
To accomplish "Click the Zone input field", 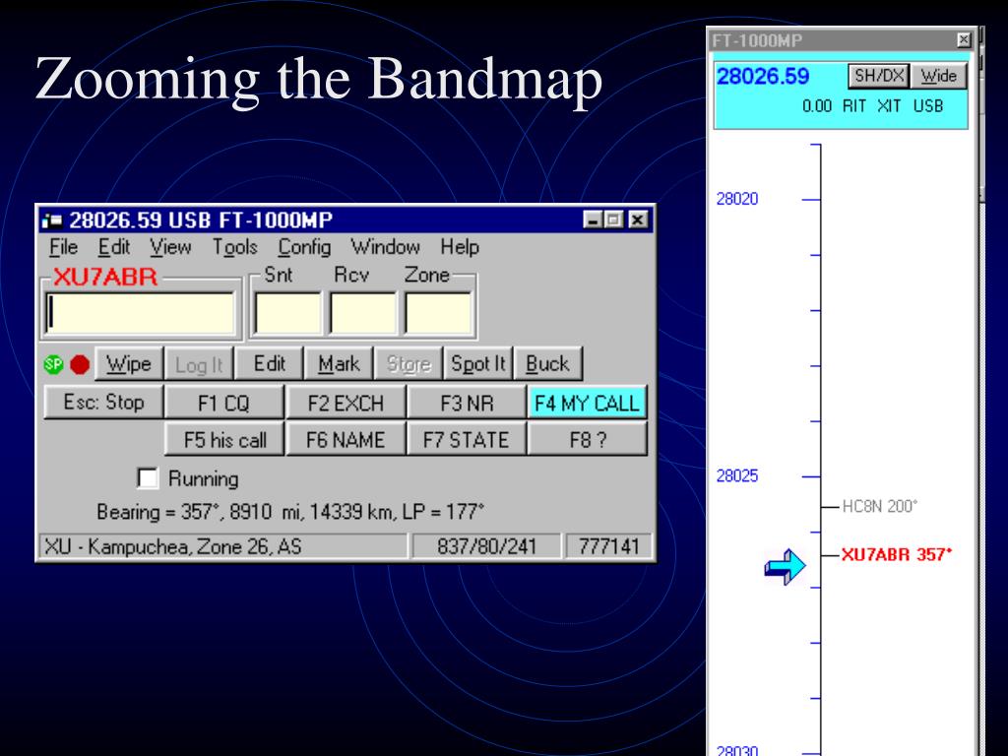I will click(438, 314).
